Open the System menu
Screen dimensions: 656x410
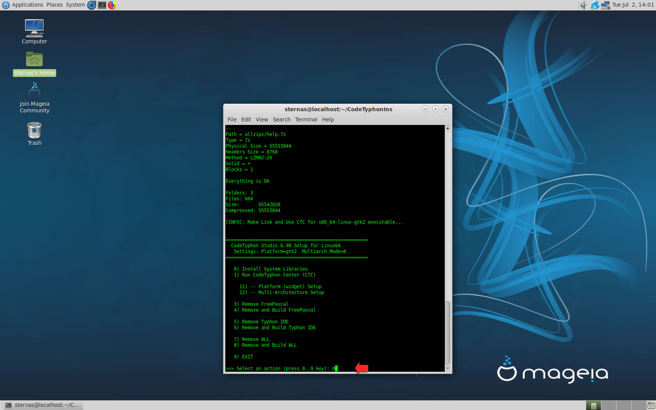[75, 5]
